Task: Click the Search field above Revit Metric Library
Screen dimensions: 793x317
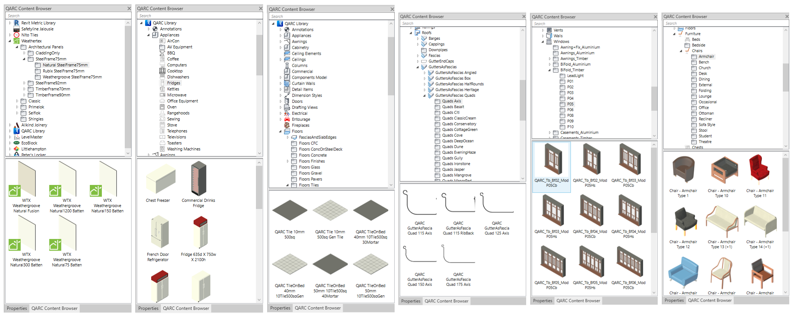Action: point(68,16)
